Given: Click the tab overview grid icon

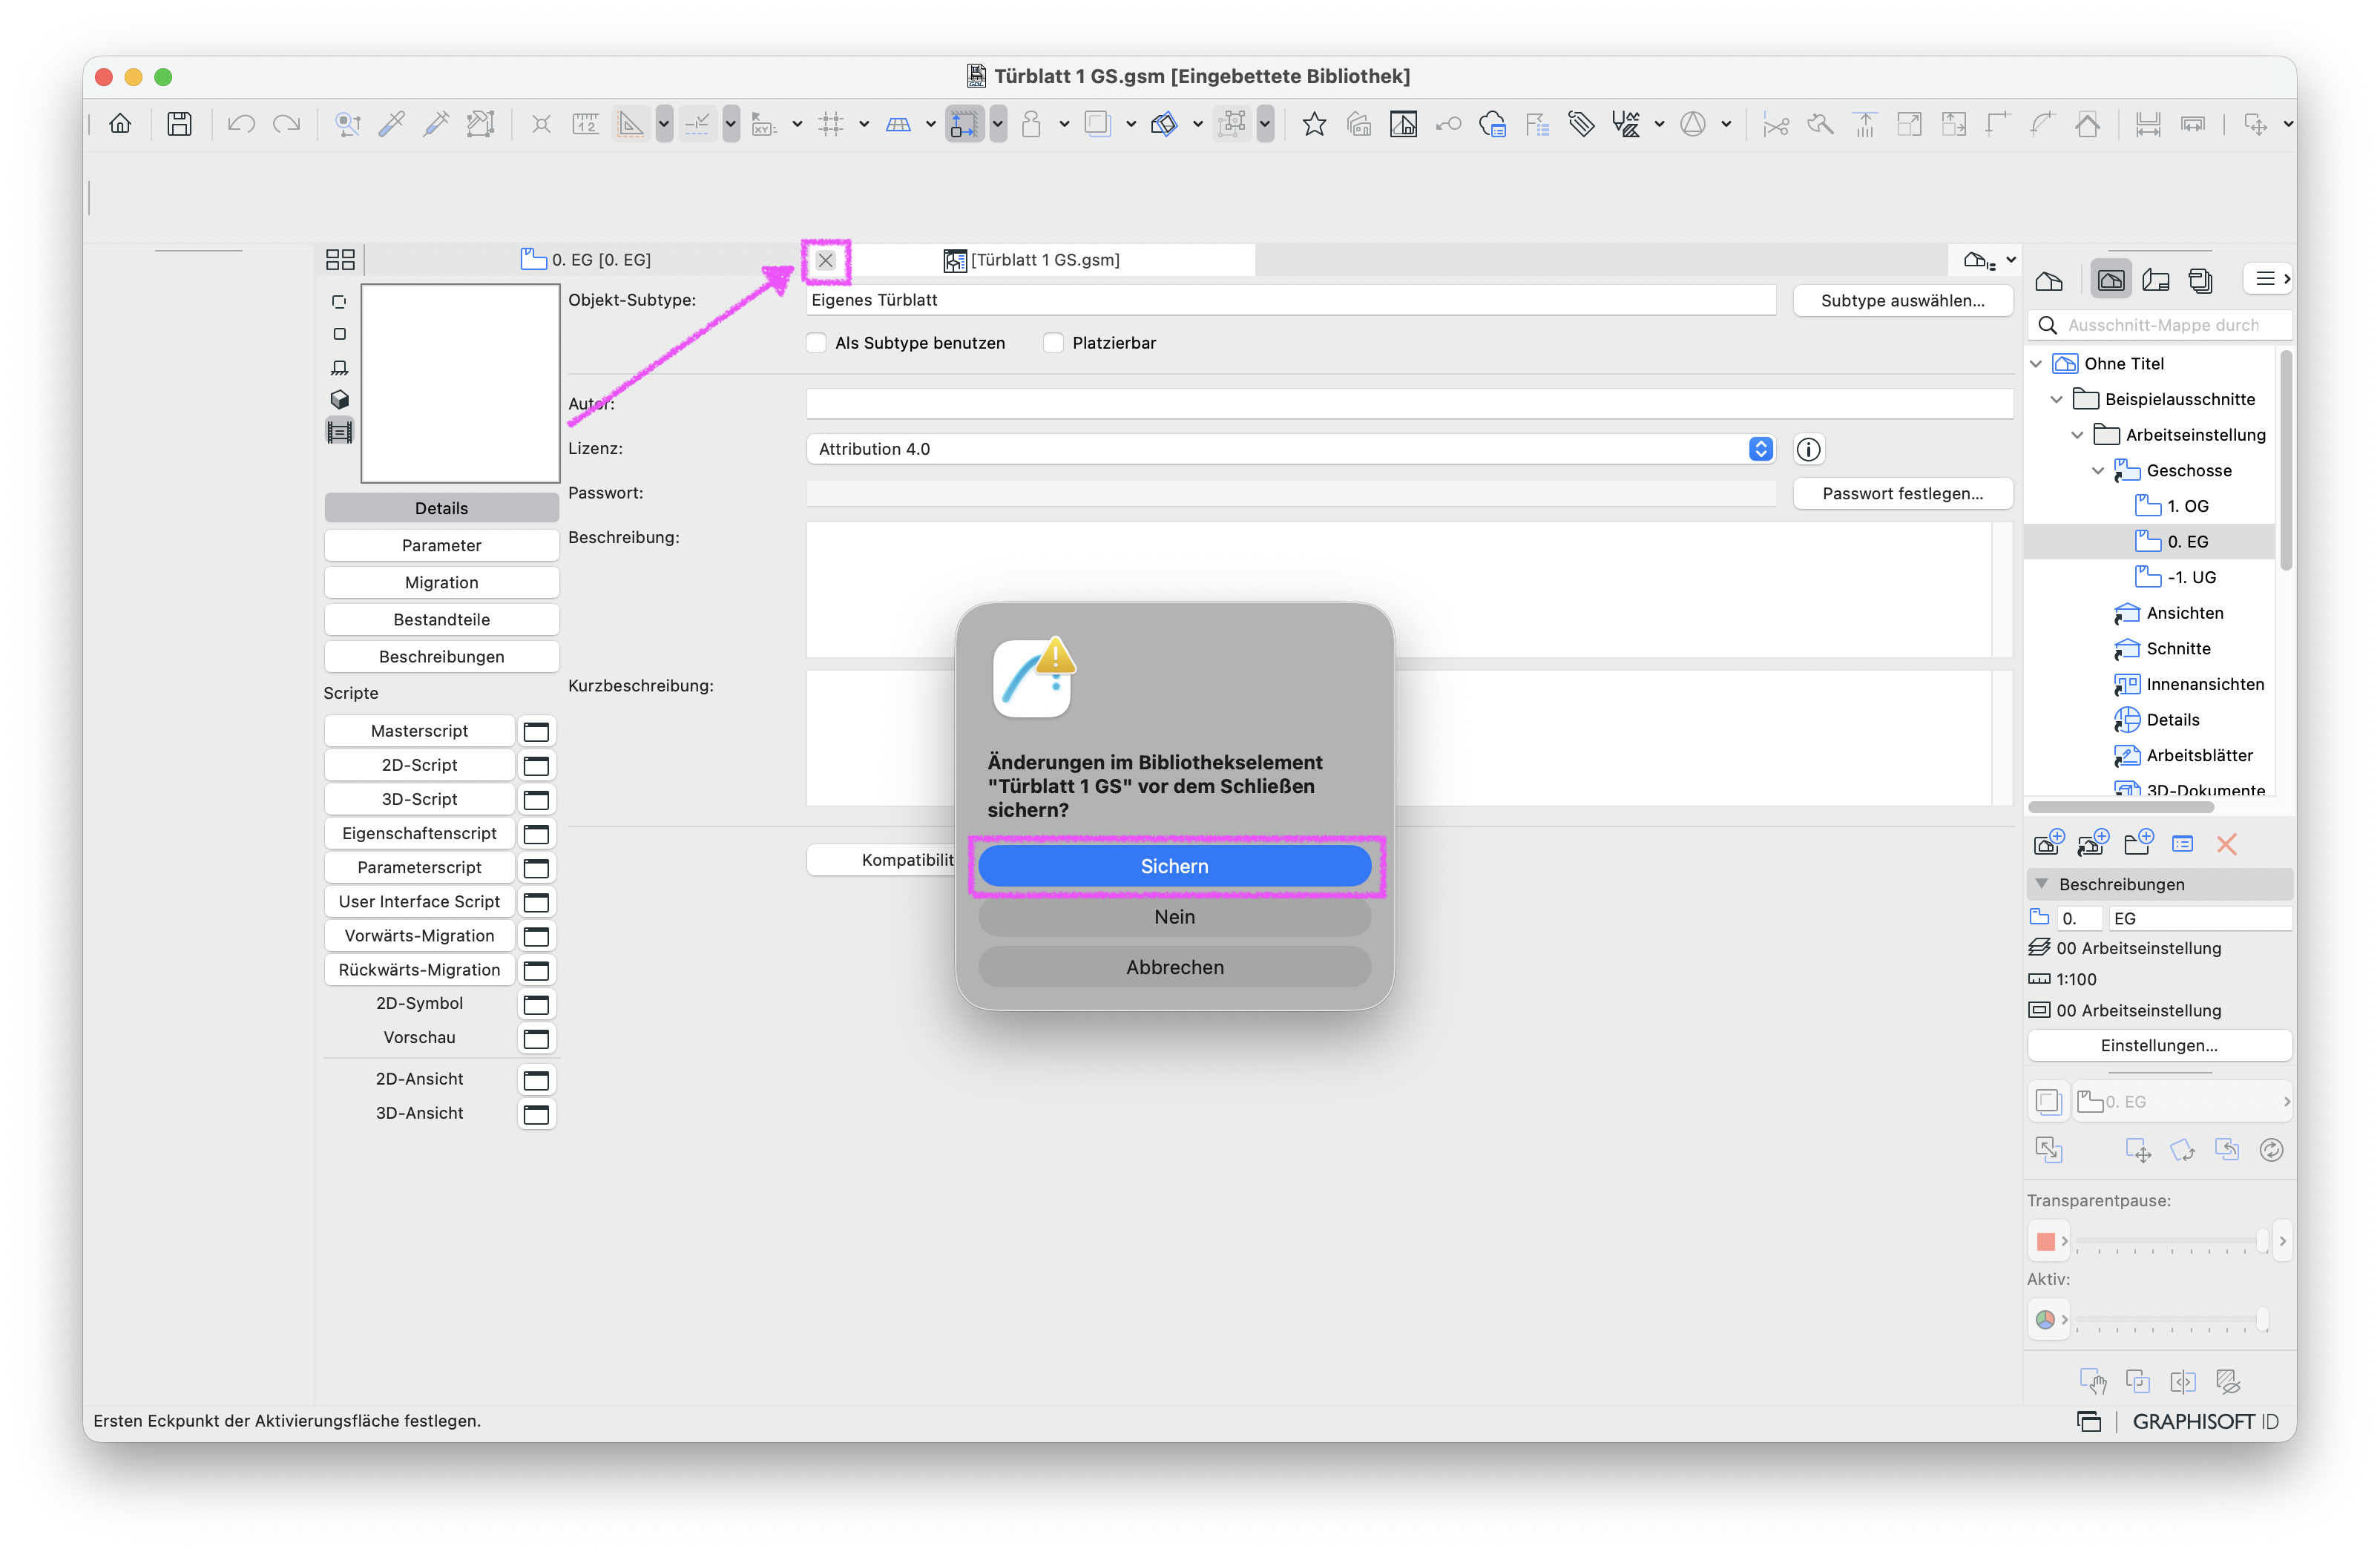Looking at the screenshot, I should coord(340,260).
